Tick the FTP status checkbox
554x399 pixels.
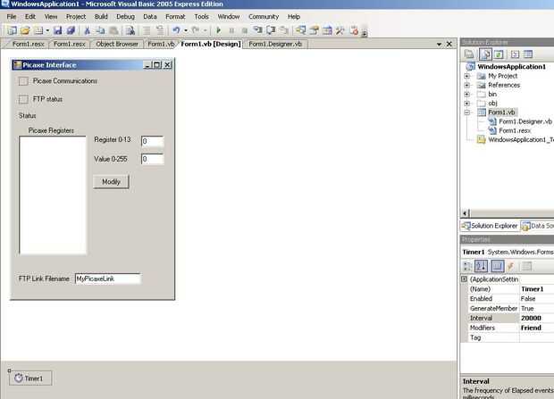click(23, 99)
